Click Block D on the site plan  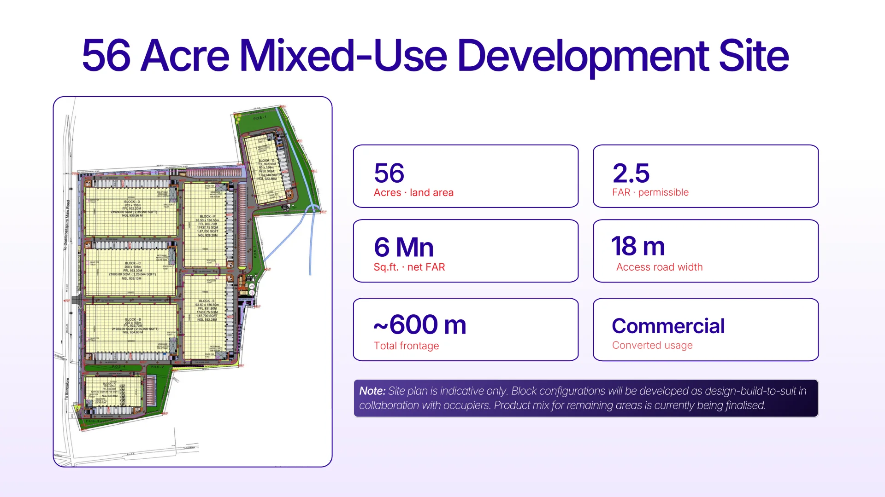point(131,211)
